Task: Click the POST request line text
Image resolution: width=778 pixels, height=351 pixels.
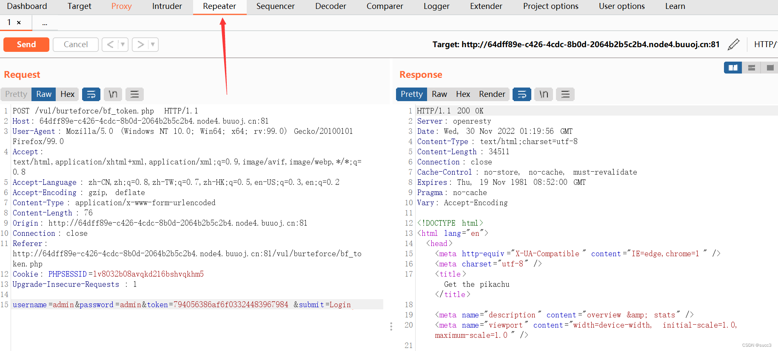Action: click(105, 111)
